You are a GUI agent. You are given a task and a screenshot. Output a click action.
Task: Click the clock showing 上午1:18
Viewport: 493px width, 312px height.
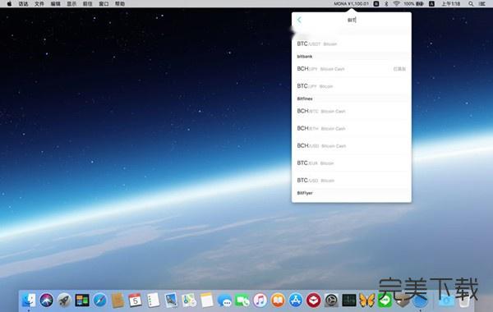click(x=450, y=4)
